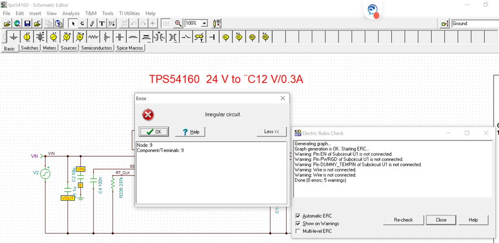Place a capacitor component
Viewport: 499px width, 243px height.
tap(120, 37)
